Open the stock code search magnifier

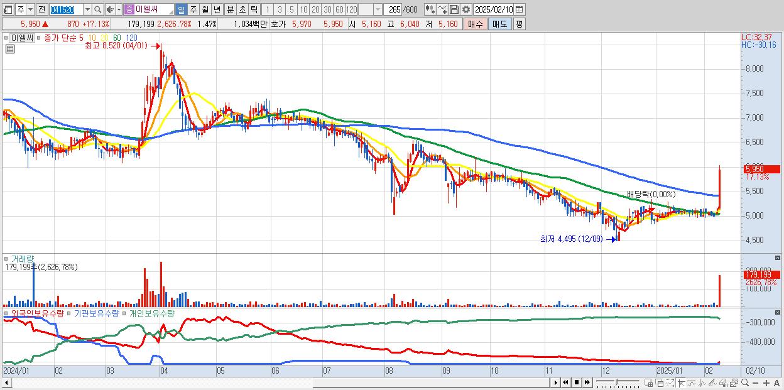point(98,9)
